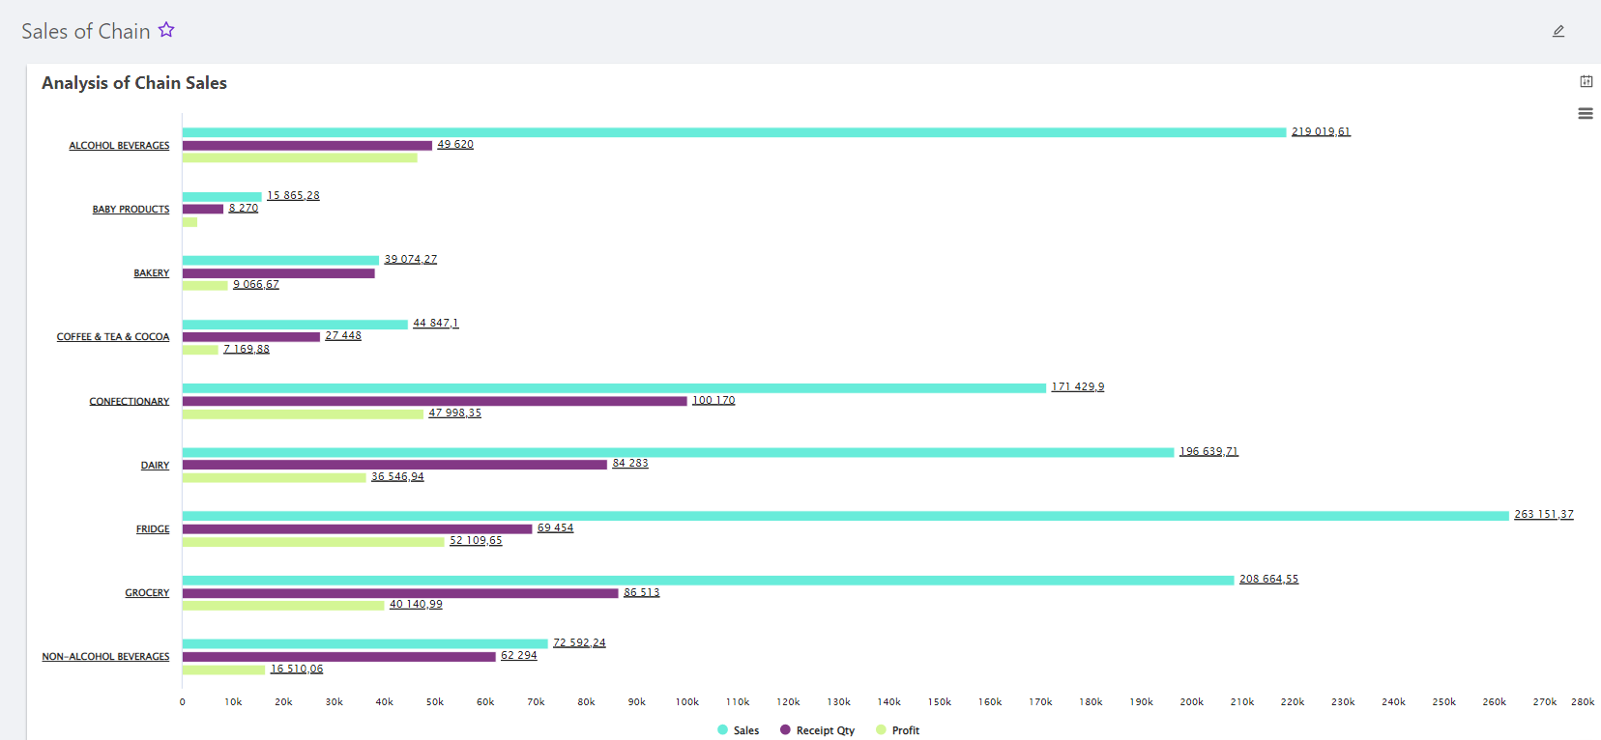Open the chart hamburger menu
Screen dimensions: 1601x740
point(1586,113)
